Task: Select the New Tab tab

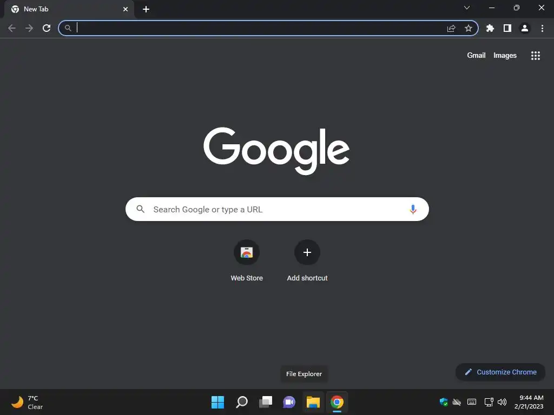Action: pos(69,9)
